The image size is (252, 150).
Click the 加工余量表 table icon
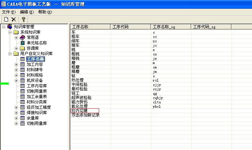23,97
